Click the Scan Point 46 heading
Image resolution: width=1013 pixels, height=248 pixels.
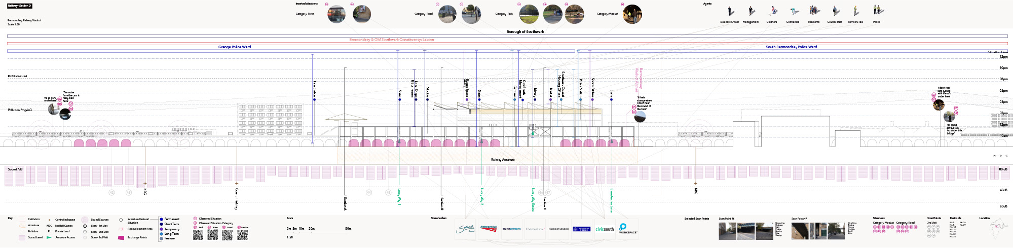[x=726, y=219]
